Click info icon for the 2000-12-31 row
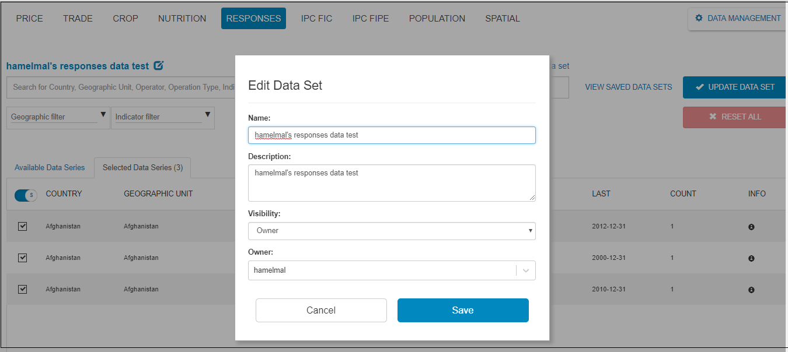This screenshot has width=788, height=352. tap(751, 258)
